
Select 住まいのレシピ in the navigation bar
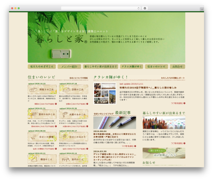[x=156, y=66]
